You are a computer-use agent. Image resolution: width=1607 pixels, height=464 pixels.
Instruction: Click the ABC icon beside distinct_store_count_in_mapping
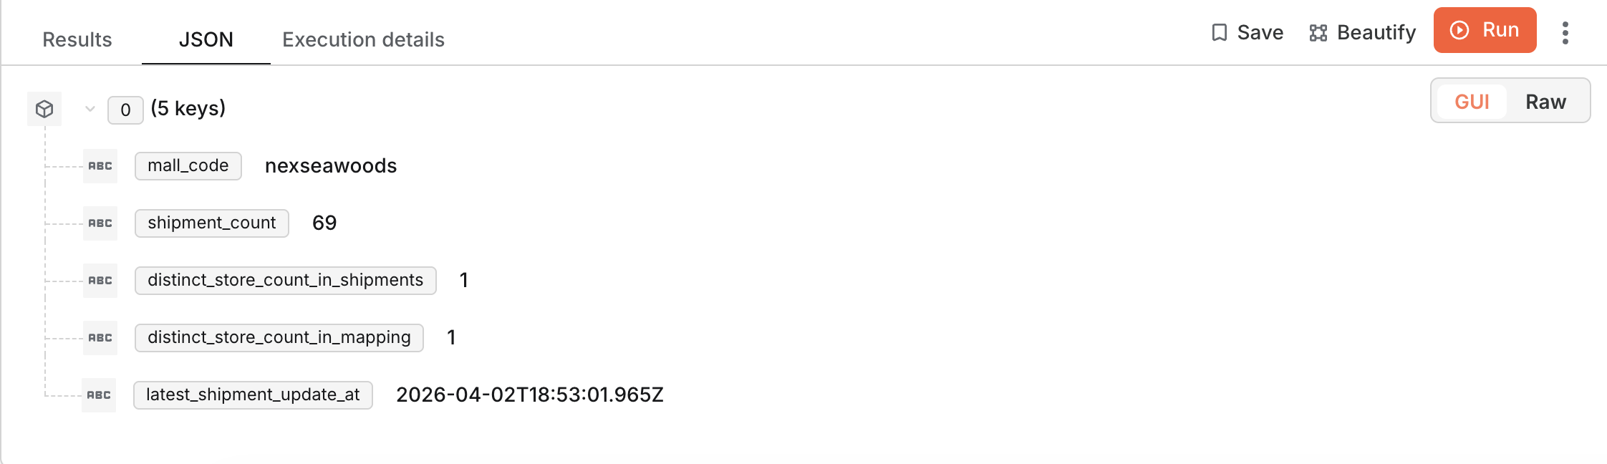pyautogui.click(x=100, y=338)
